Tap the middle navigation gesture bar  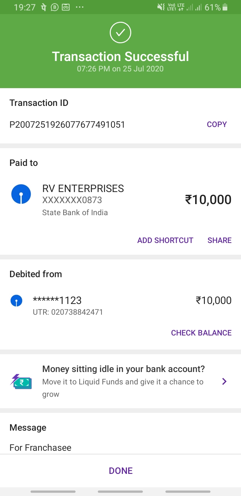[x=120, y=492]
